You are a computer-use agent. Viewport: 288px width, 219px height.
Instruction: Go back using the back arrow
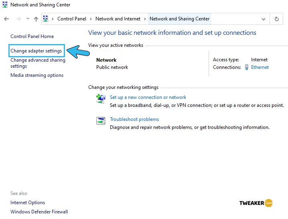pyautogui.click(x=6, y=19)
